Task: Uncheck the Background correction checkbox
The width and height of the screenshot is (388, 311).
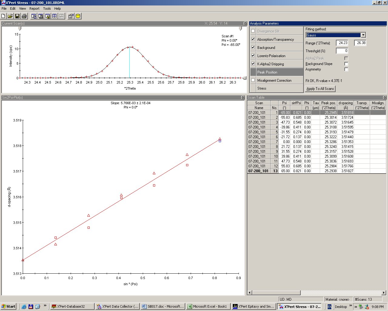Action: pyautogui.click(x=253, y=47)
